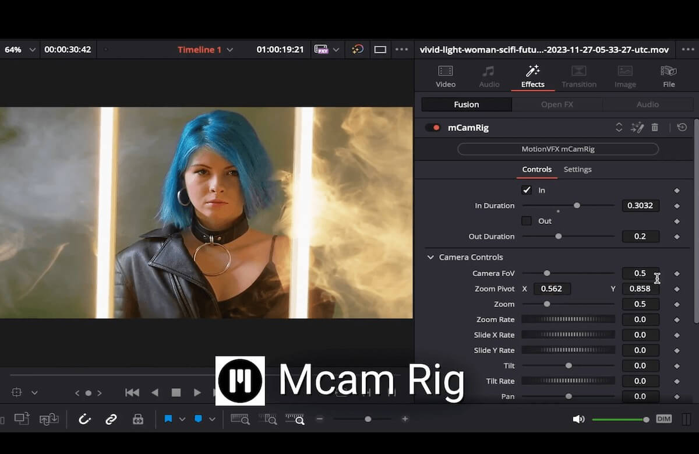
Task: Toggle linked selection with the chain icon
Action: tap(111, 418)
